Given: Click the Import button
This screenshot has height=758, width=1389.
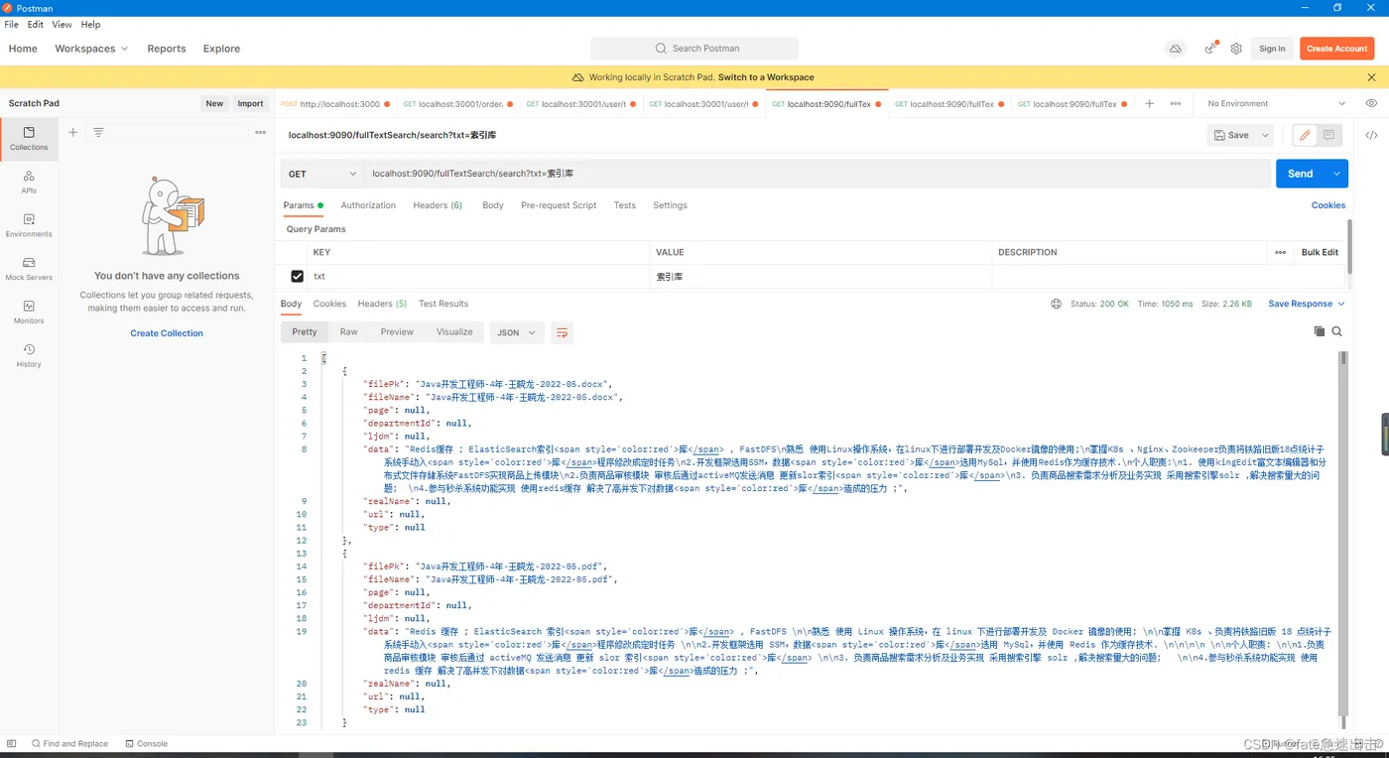Looking at the screenshot, I should pos(250,103).
